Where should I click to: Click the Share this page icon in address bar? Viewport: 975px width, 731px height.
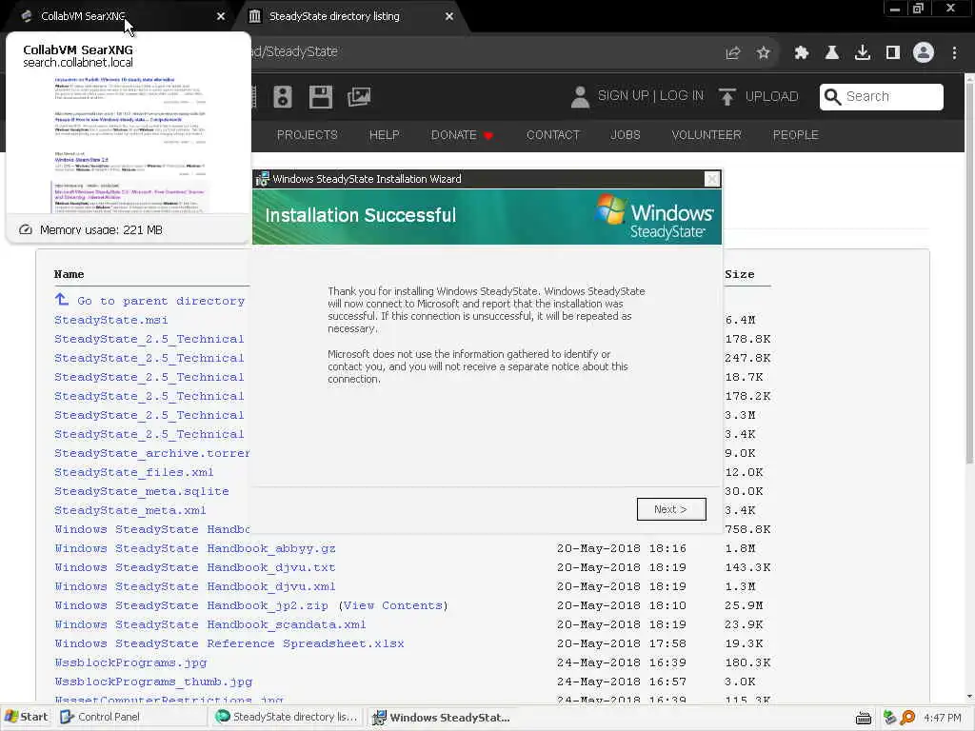coord(733,53)
